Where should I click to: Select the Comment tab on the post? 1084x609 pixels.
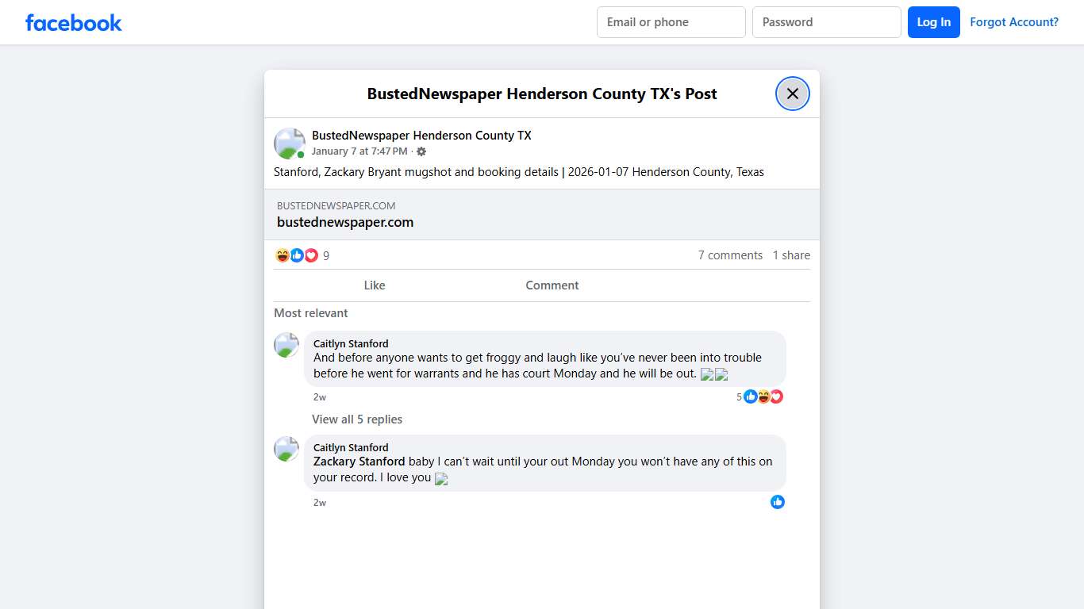552,285
